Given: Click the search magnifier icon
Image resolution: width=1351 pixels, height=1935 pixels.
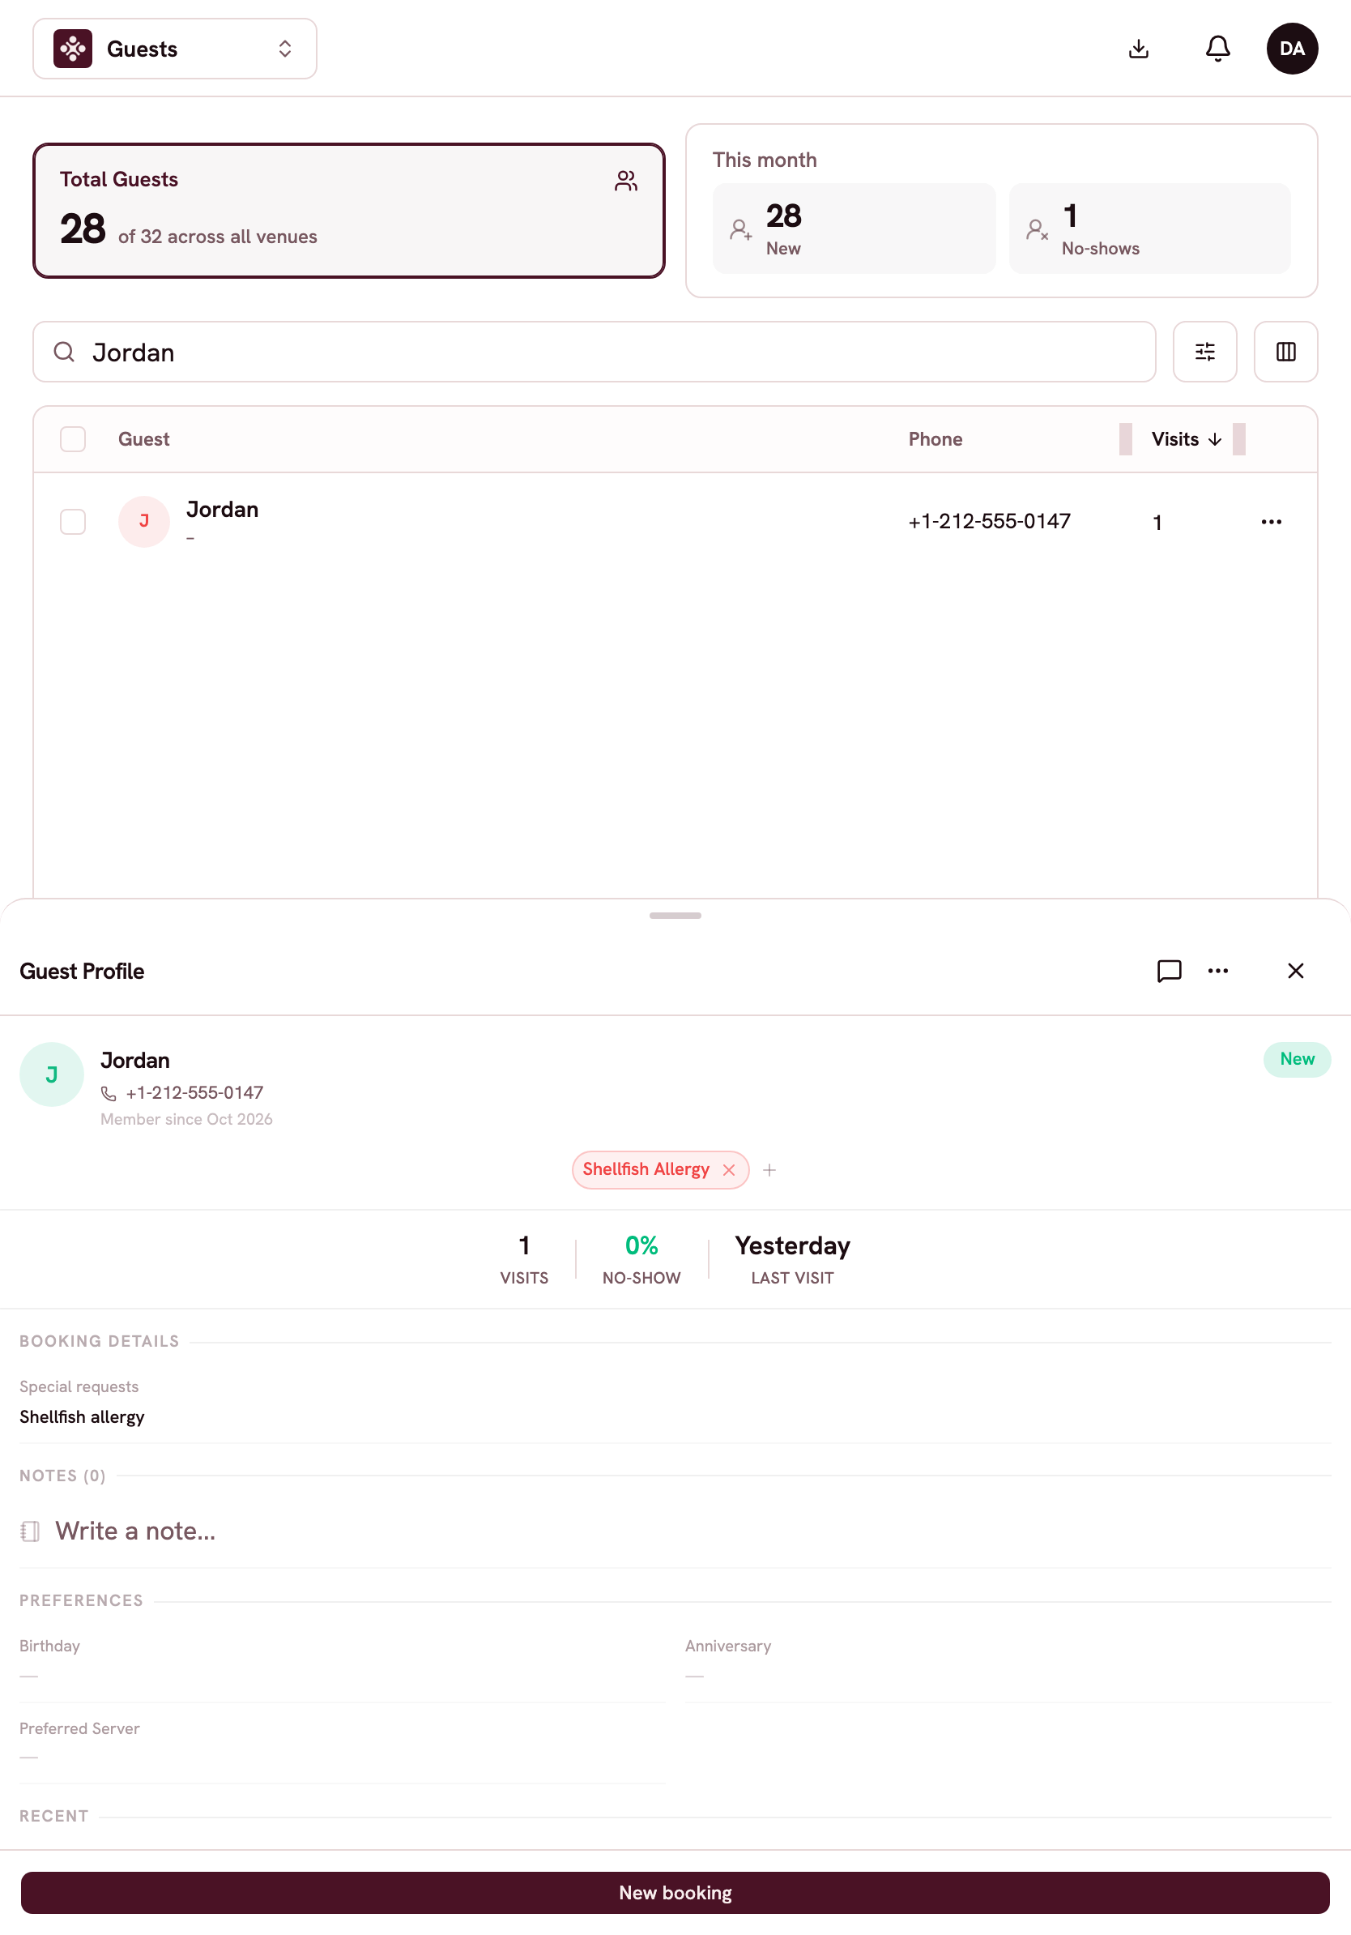Looking at the screenshot, I should [x=64, y=352].
